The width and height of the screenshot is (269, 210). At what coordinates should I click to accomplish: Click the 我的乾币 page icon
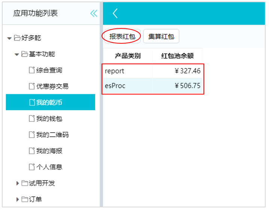(x=32, y=102)
